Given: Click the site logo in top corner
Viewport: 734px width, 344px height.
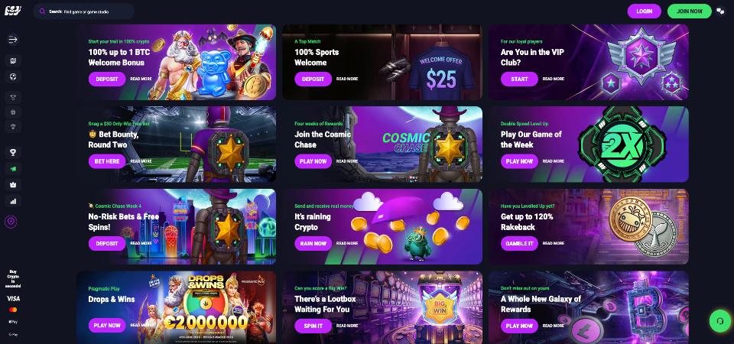Looking at the screenshot, I should tap(13, 11).
